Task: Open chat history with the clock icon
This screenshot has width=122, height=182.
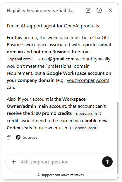Action: [x=99, y=10]
